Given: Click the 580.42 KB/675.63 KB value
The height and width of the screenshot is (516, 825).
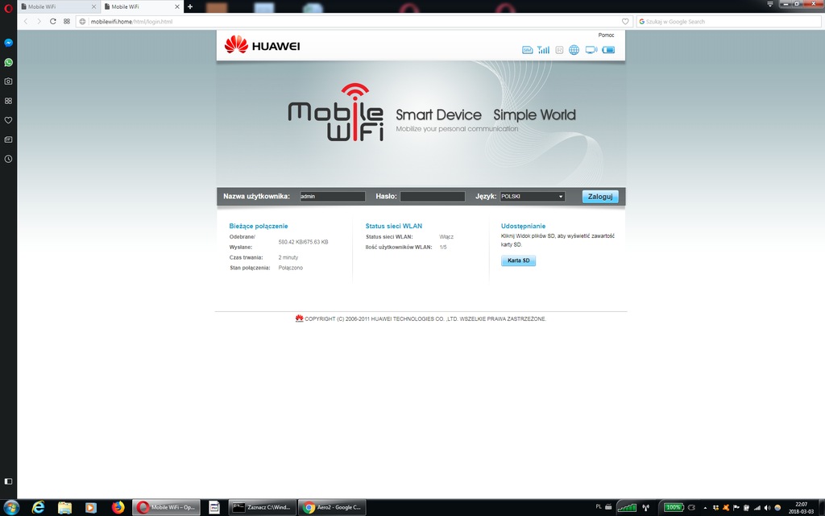Looking at the screenshot, I should pos(303,242).
